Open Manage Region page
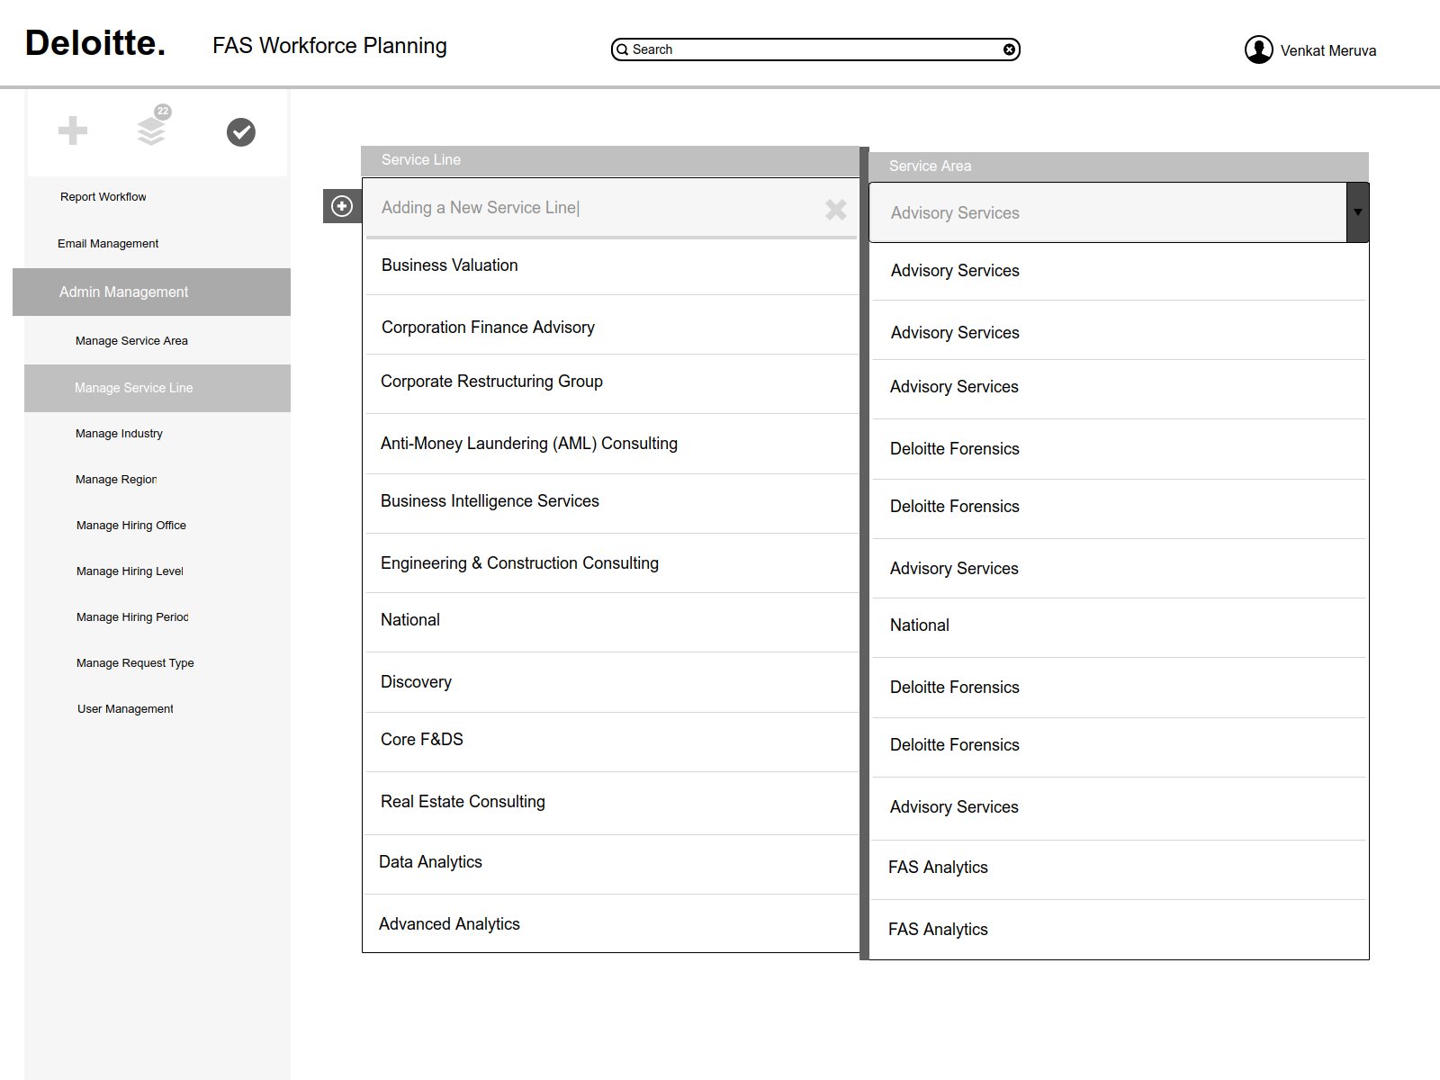This screenshot has height=1080, width=1440. pos(116,480)
